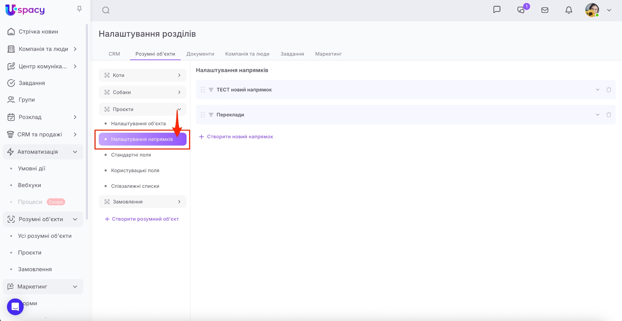The width and height of the screenshot is (622, 321).
Task: Open the user profile dropdown arrow
Action: pyautogui.click(x=609, y=10)
